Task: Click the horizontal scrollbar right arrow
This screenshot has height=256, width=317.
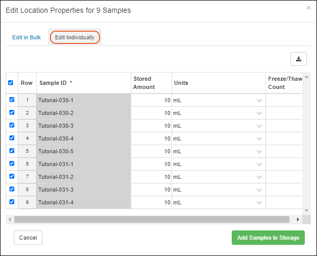Action: pos(299,219)
